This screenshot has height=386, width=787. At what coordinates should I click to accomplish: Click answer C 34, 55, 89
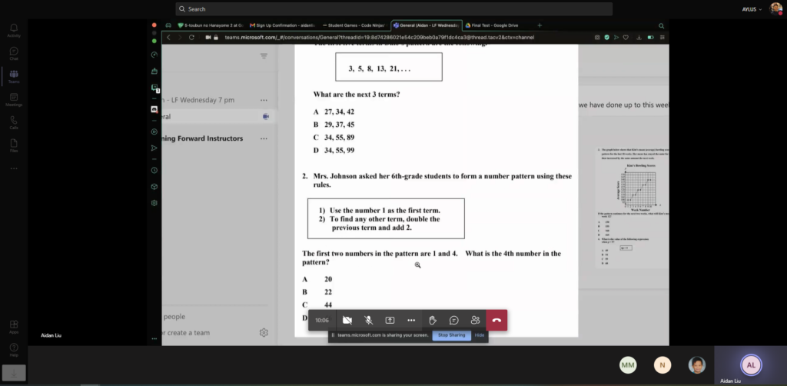click(x=334, y=137)
